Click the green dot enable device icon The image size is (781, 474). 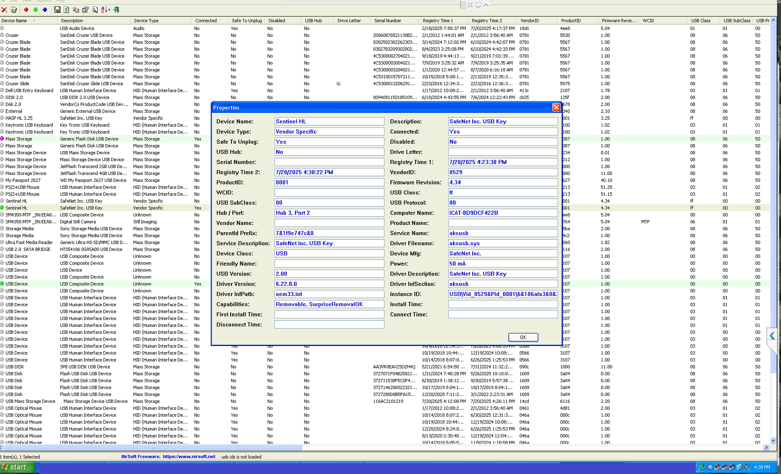[36, 10]
